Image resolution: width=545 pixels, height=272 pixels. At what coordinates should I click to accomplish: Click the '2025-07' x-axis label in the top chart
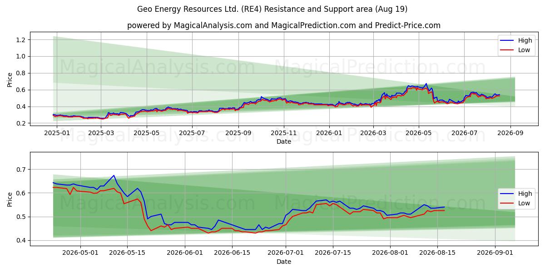click(x=192, y=134)
